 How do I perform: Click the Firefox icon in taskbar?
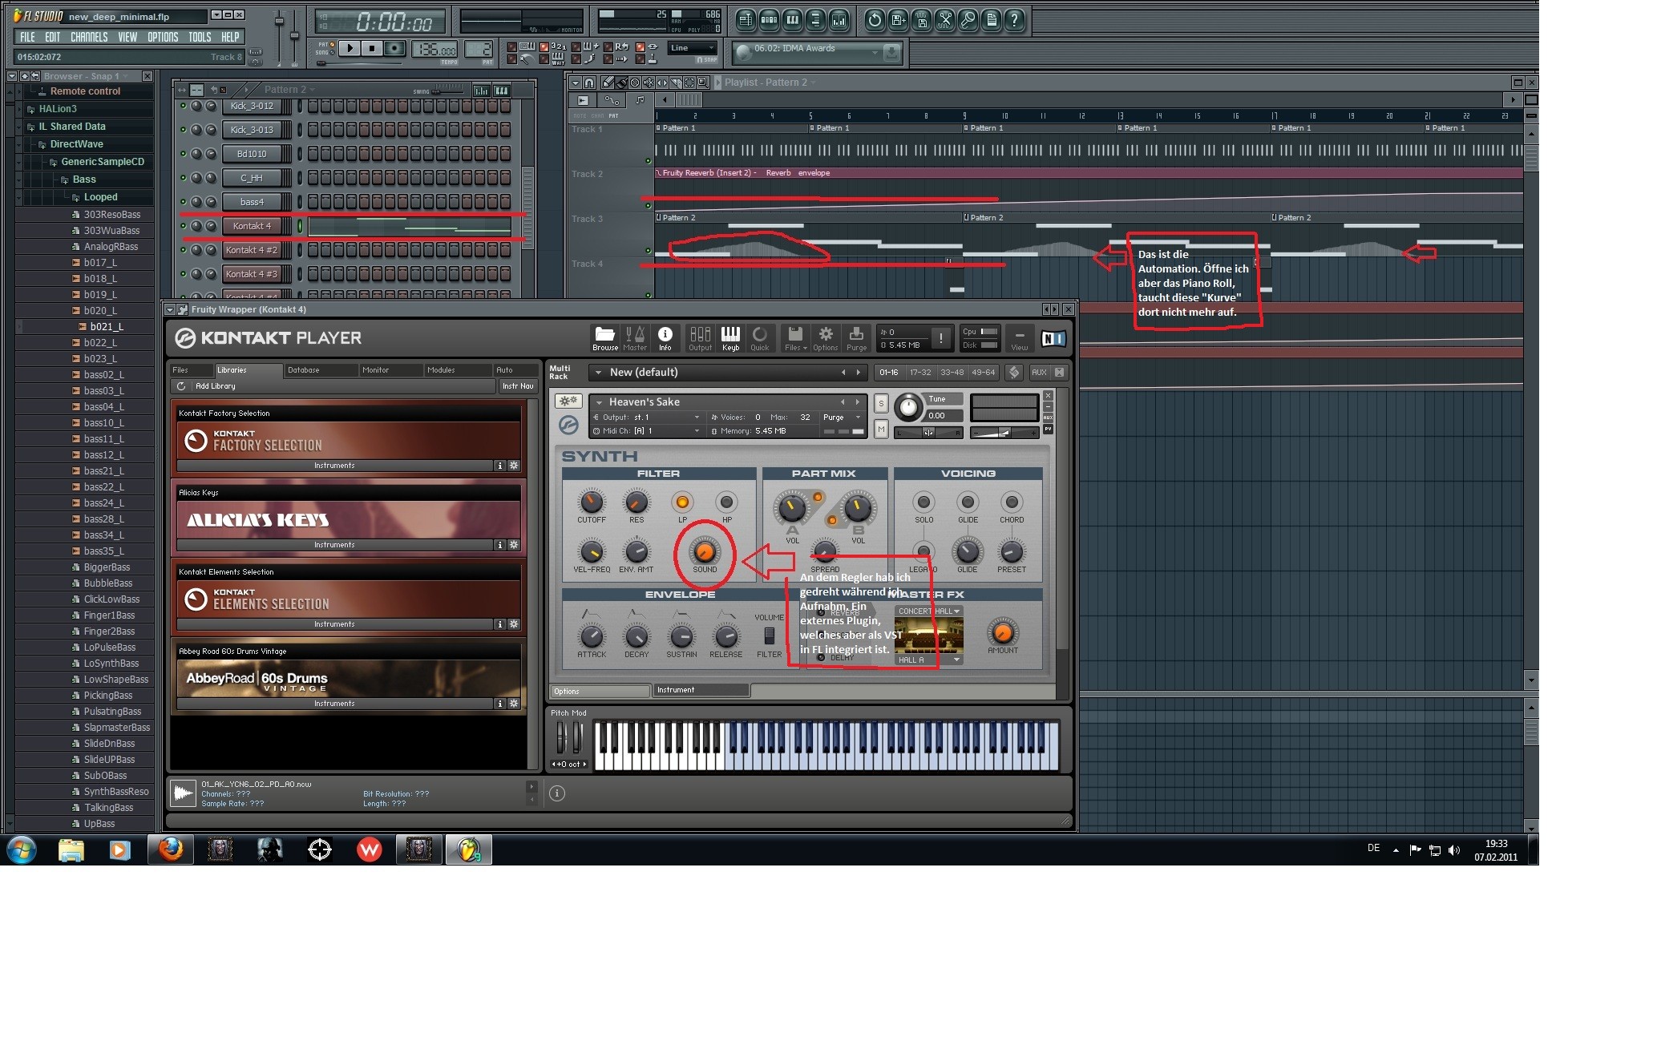(x=171, y=849)
